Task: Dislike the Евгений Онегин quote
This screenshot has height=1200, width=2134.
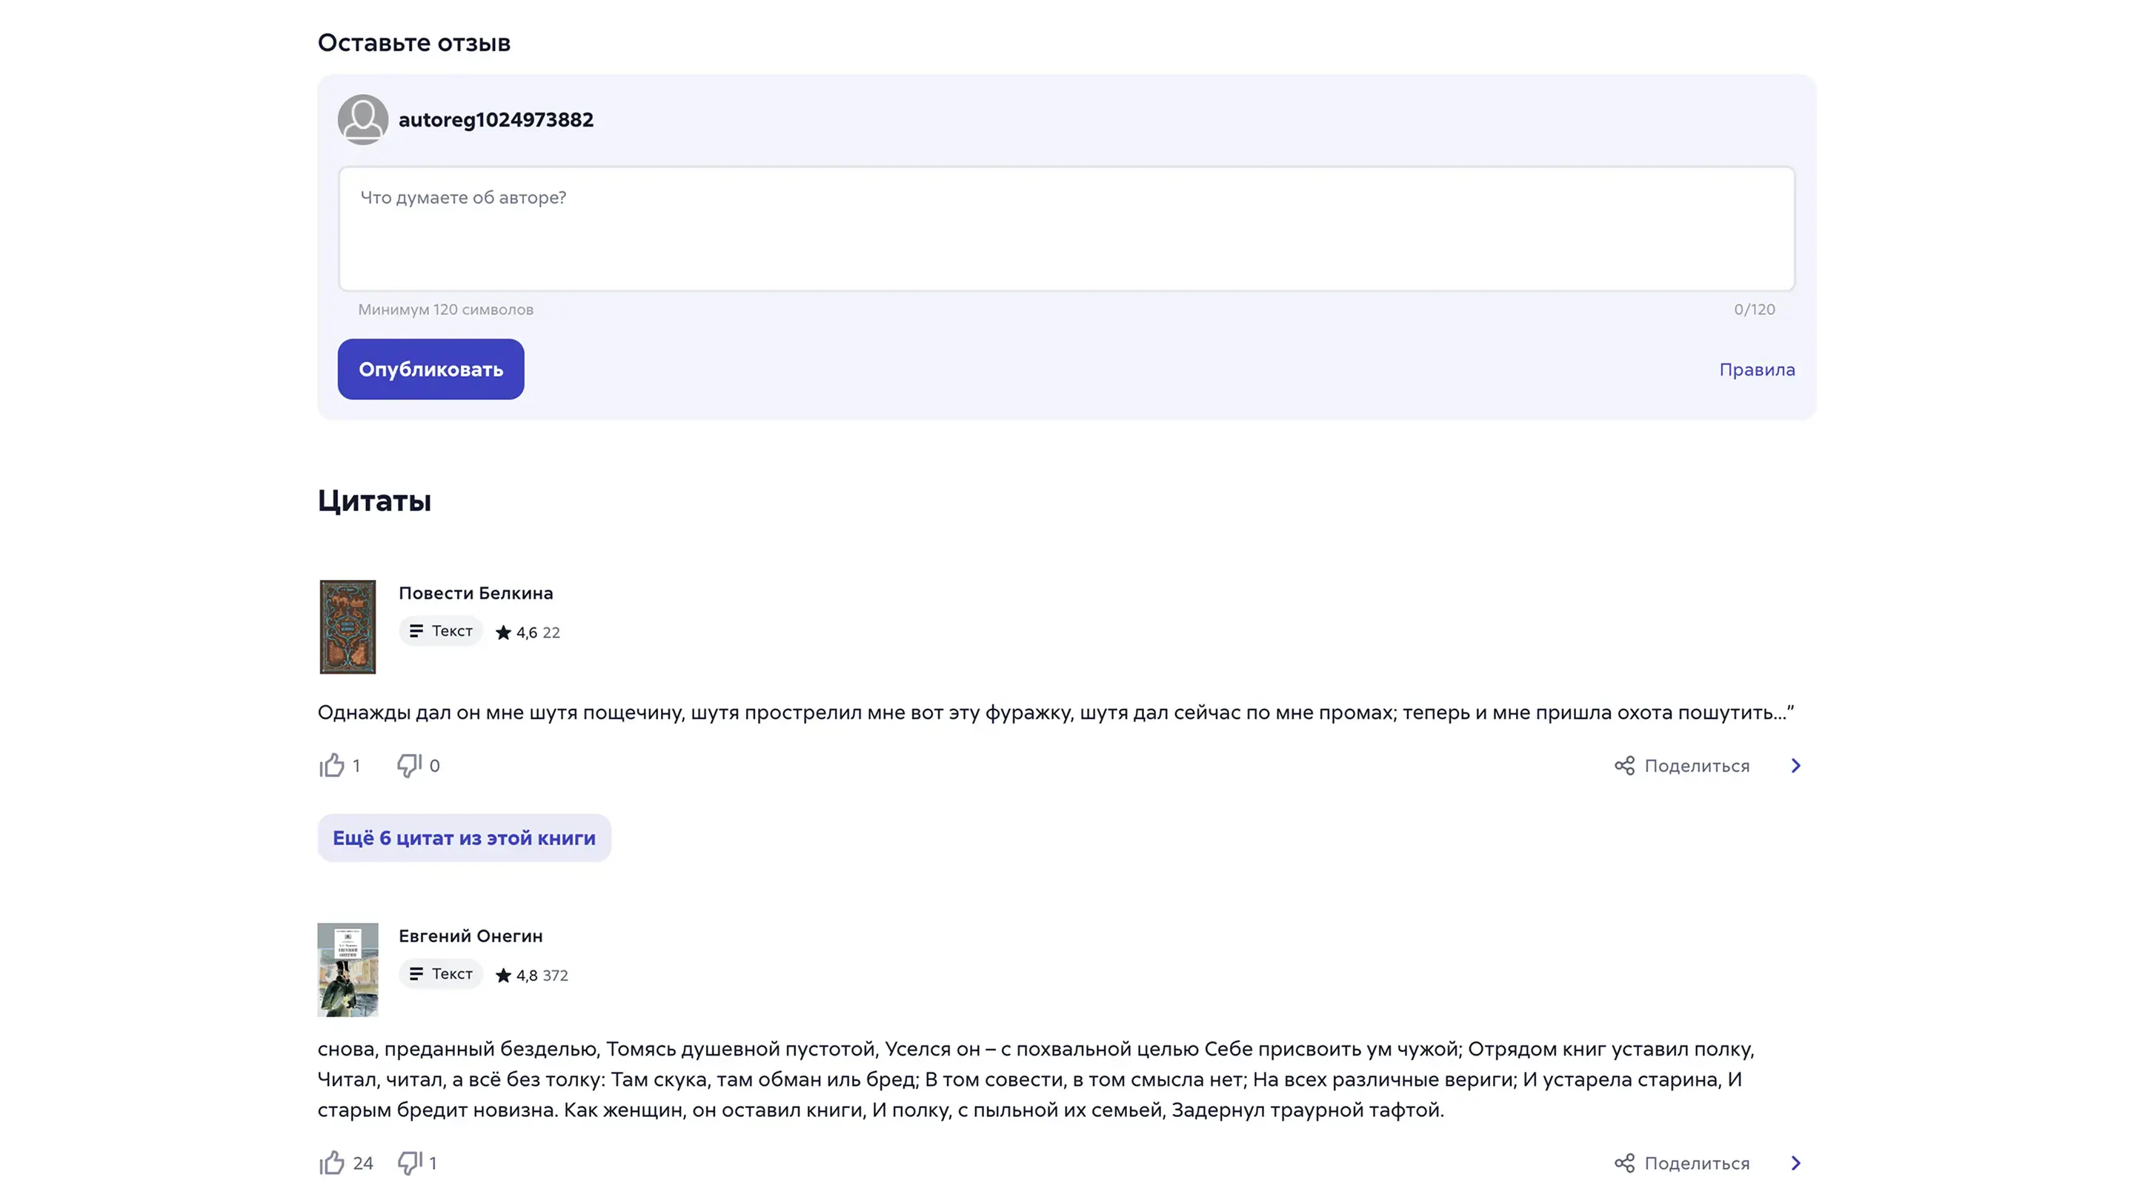Action: click(x=409, y=1163)
